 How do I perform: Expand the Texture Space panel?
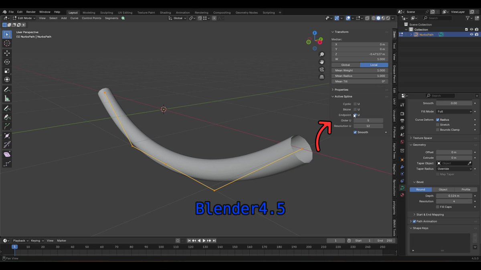coord(422,138)
